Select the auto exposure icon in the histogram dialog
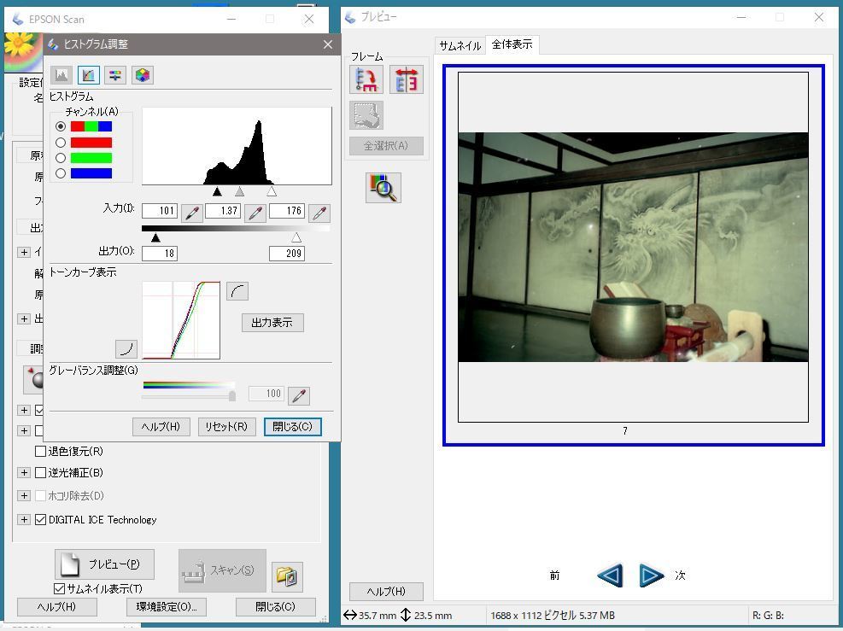843x631 pixels. pos(61,75)
